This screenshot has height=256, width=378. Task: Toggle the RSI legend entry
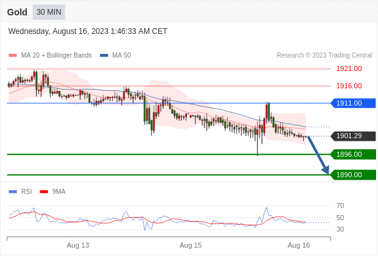pos(21,192)
